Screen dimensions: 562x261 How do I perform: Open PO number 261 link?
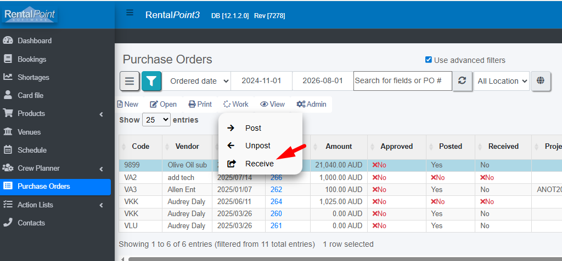click(x=276, y=226)
